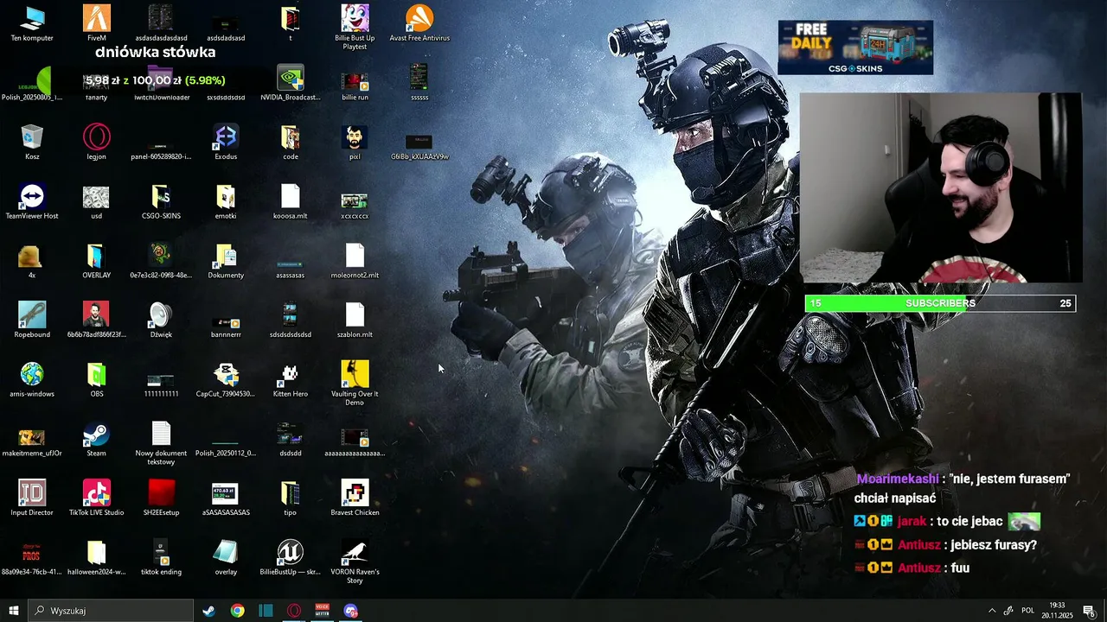Select the emotki folder
1107x622 pixels.
click(226, 201)
